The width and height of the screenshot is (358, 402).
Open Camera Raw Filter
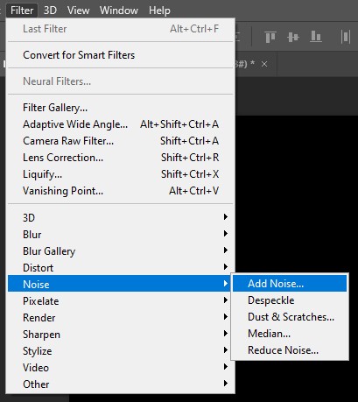(120, 141)
